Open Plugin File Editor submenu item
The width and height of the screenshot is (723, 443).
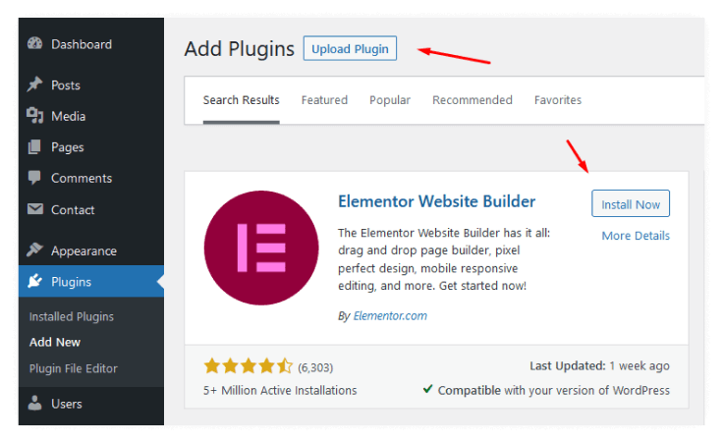tap(74, 368)
